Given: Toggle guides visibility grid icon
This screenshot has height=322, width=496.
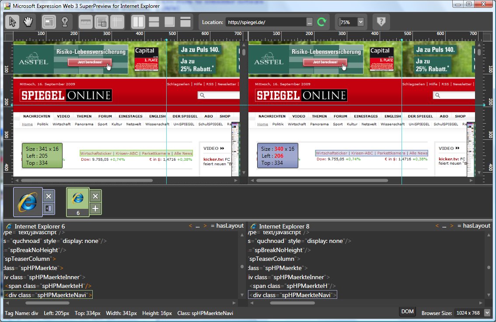Looking at the screenshot, I should [117, 22].
